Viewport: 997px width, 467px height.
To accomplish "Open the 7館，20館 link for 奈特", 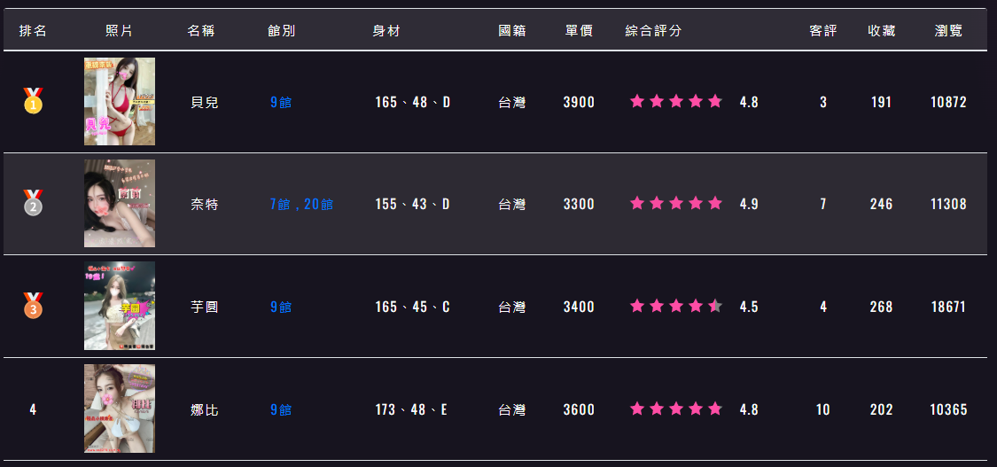I will click(301, 204).
